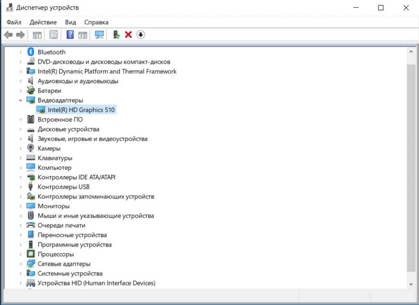Image resolution: width=419 pixels, height=305 pixels.
Task: Click the black down-arrow Disable device icon
Action: [x=140, y=35]
